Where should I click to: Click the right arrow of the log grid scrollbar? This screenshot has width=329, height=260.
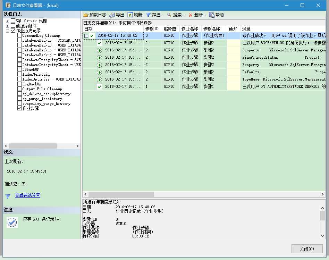(x=323, y=194)
